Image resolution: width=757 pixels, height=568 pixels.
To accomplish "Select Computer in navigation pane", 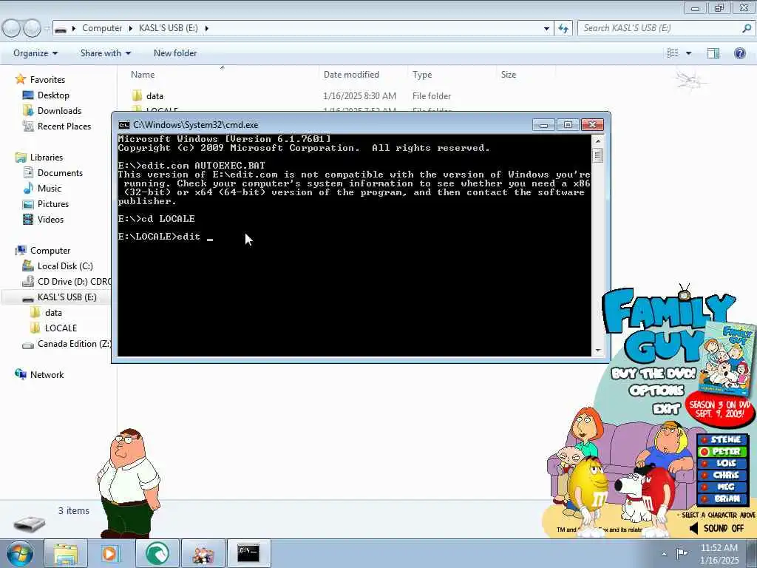I will tap(50, 251).
